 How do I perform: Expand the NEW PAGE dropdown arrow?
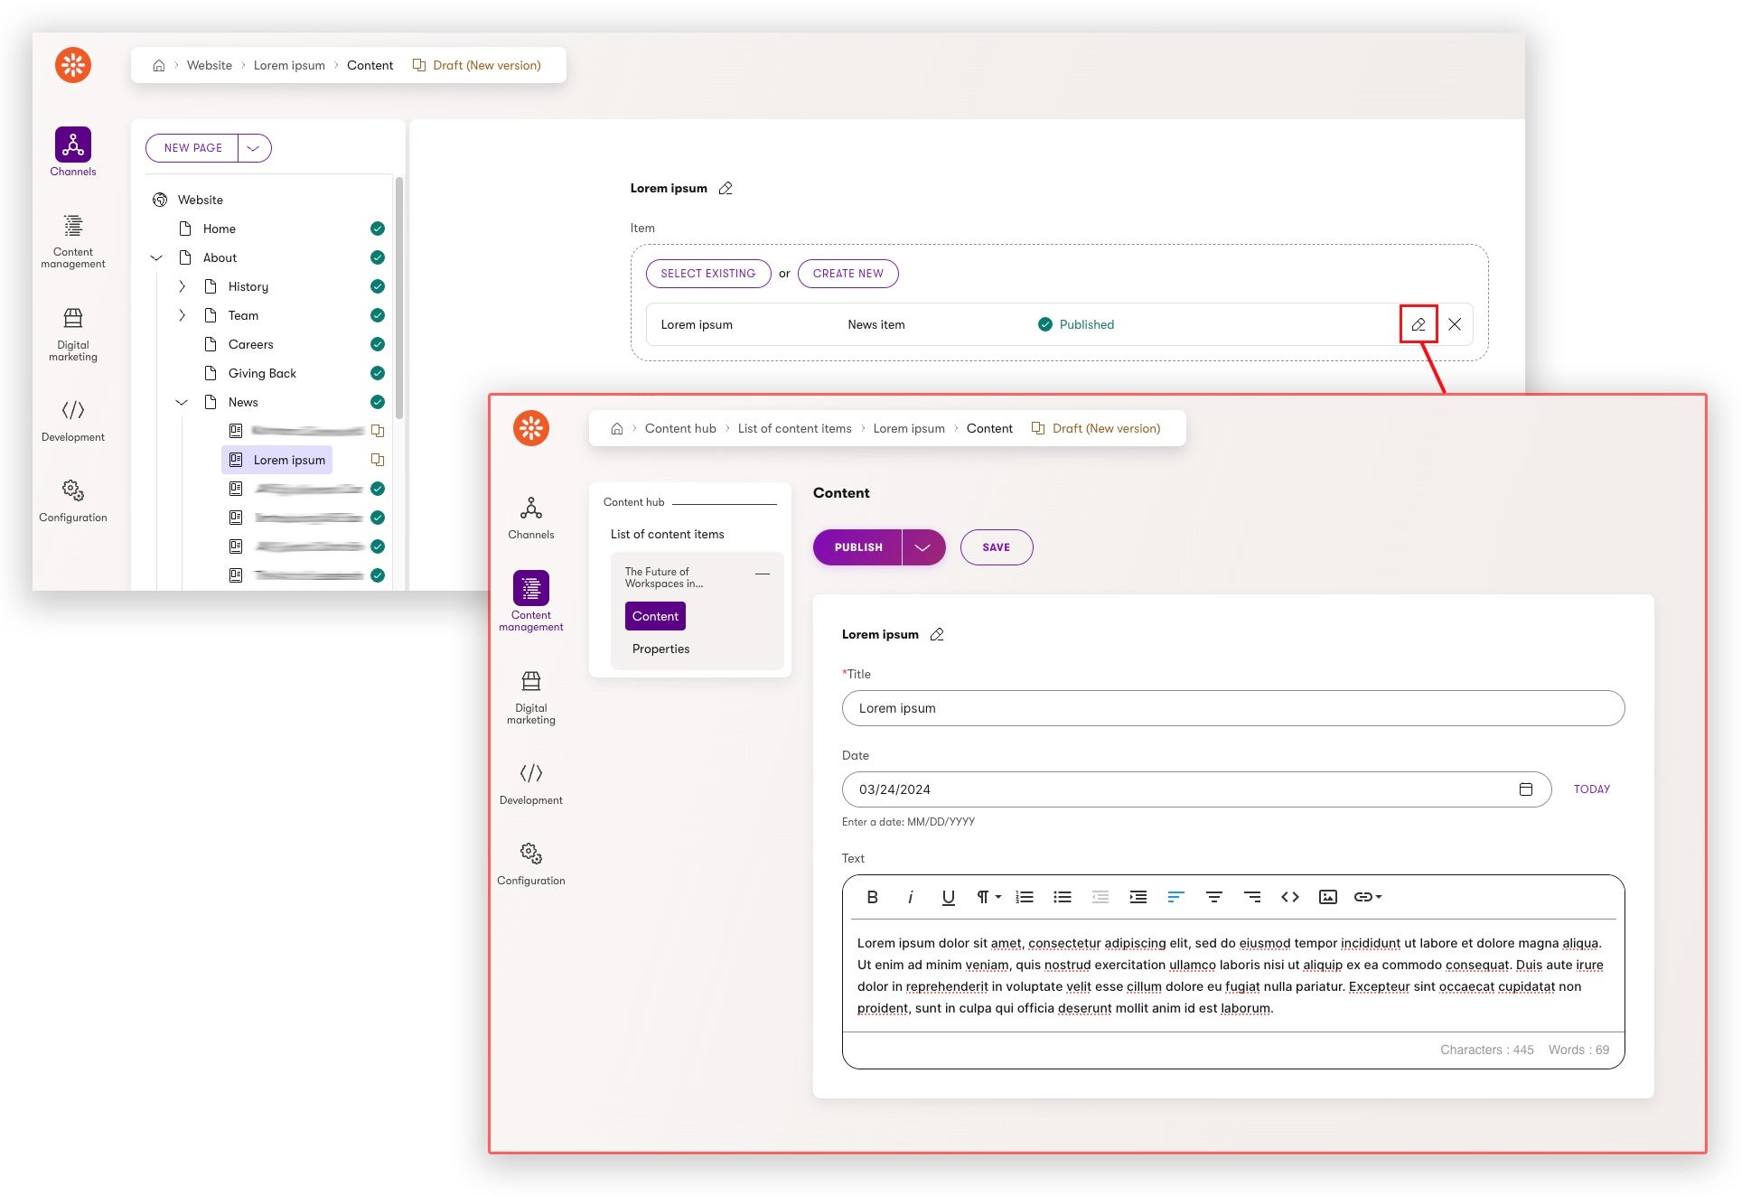pos(252,148)
